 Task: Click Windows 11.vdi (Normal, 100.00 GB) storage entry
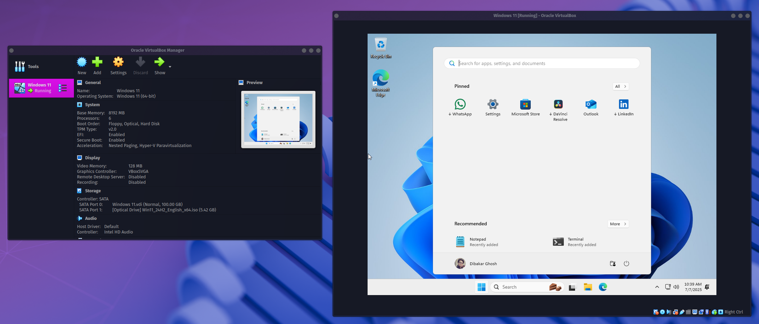pyautogui.click(x=147, y=205)
